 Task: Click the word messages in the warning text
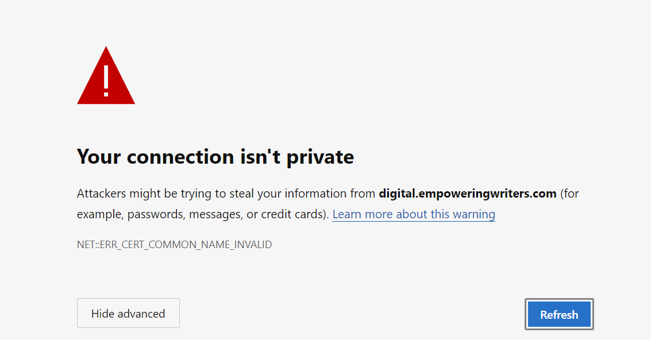pos(216,214)
